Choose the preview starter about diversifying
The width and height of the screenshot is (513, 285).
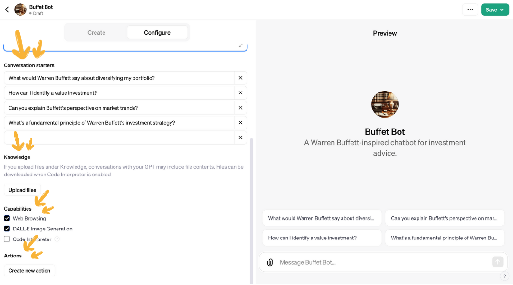[322, 218]
